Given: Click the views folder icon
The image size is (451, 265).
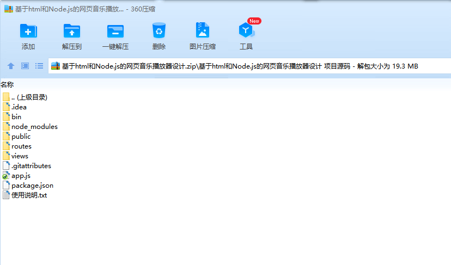Looking at the screenshot, I should pyautogui.click(x=6, y=156).
